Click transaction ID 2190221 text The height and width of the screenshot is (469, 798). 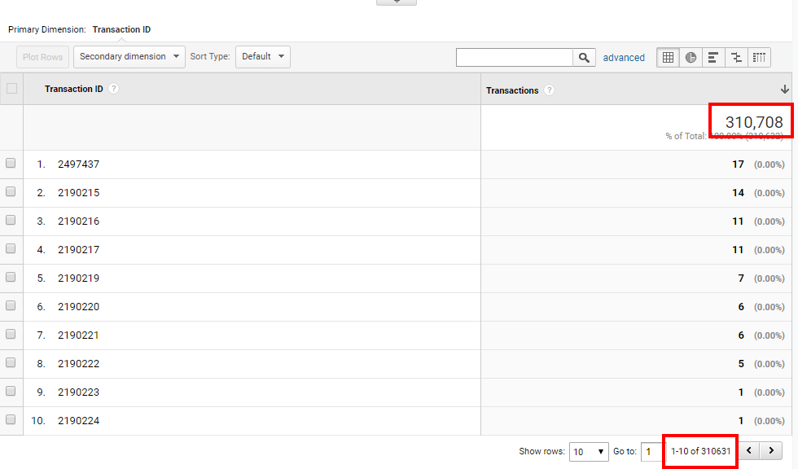pos(78,335)
